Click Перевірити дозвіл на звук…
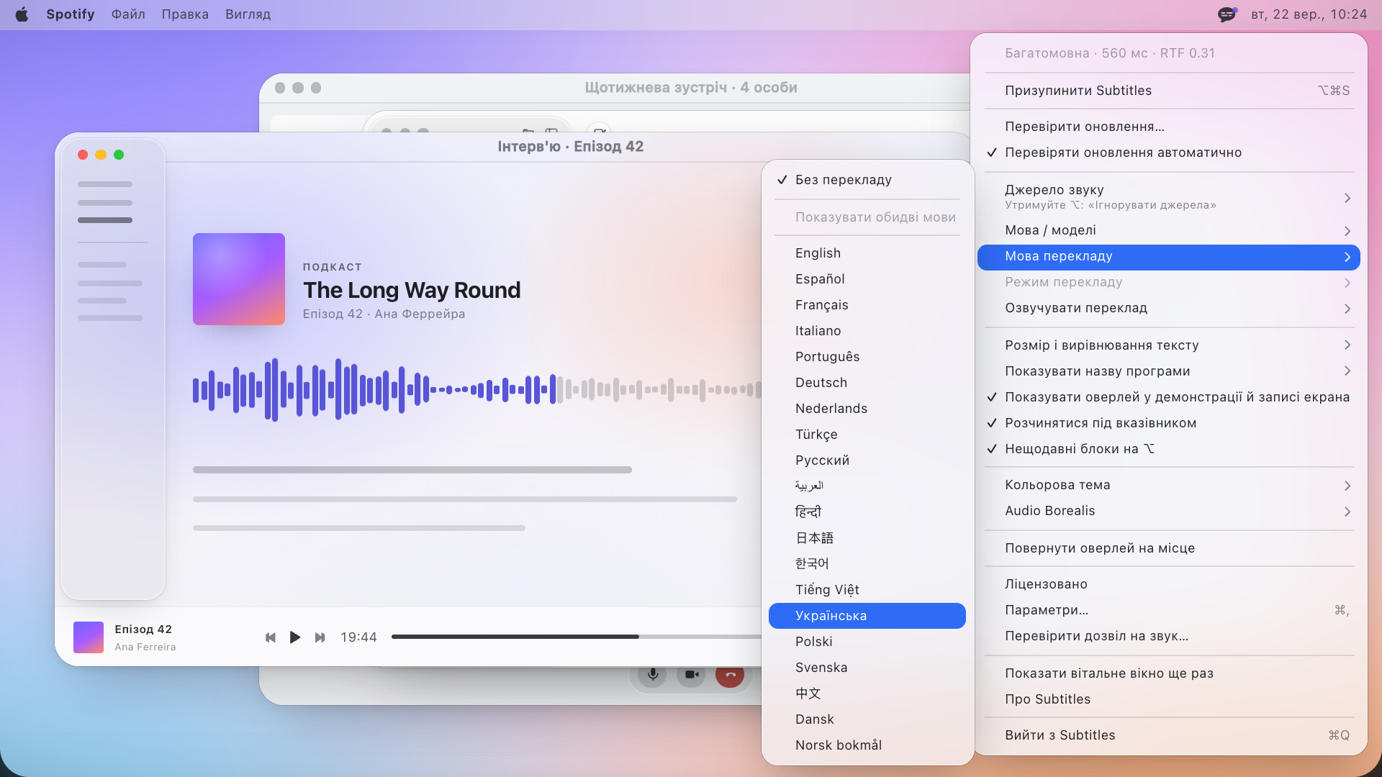 1169,636
